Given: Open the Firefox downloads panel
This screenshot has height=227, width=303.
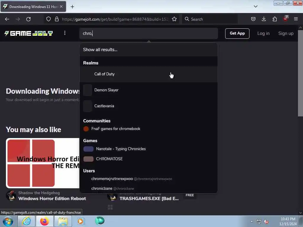Looking at the screenshot, I should tap(264, 19).
